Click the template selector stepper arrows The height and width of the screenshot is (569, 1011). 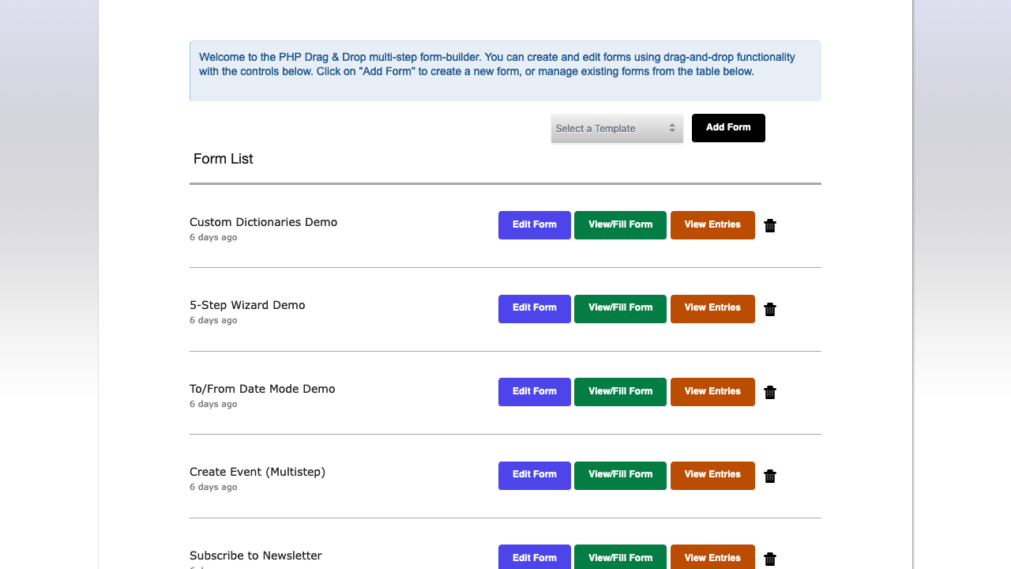tap(673, 128)
